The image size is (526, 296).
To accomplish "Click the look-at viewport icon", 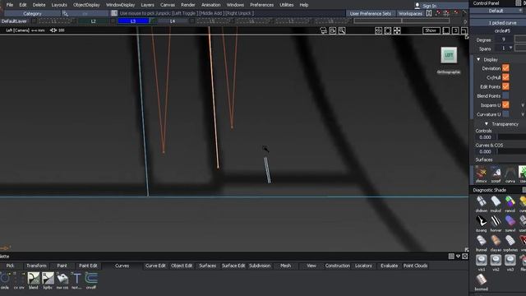I will click(378, 30).
